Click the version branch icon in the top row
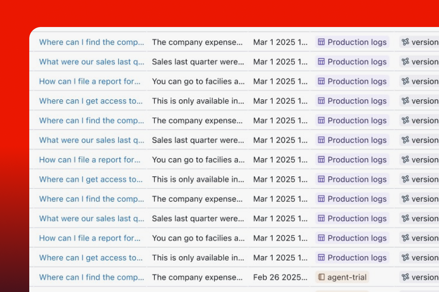The height and width of the screenshot is (292, 439). [405, 42]
